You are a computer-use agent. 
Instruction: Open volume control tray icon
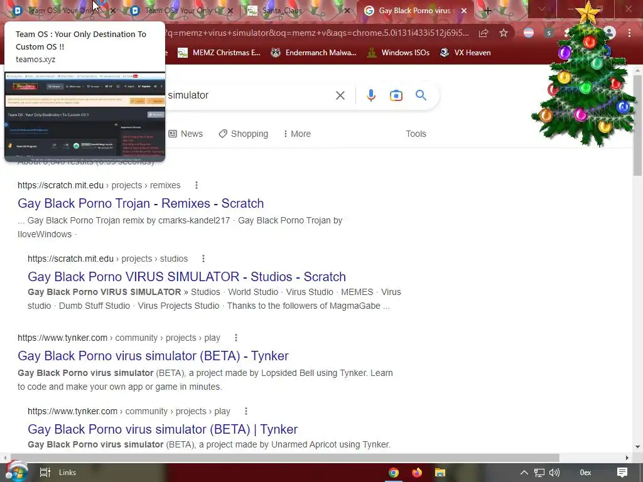click(554, 473)
